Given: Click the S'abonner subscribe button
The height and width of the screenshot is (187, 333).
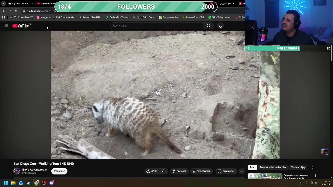Looking at the screenshot, I should [x=59, y=171].
